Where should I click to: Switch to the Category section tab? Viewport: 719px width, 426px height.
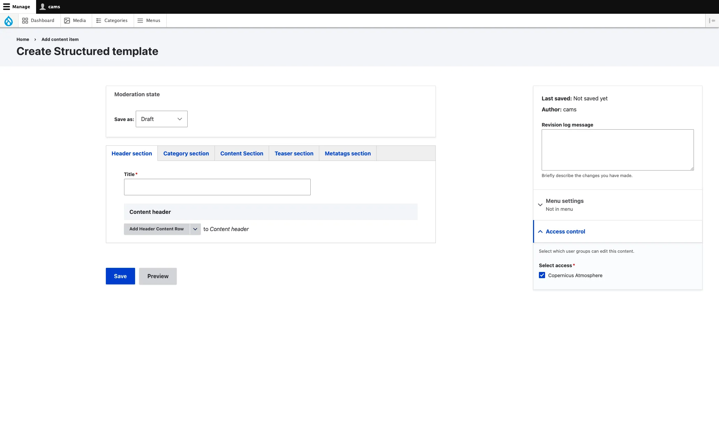pyautogui.click(x=186, y=153)
